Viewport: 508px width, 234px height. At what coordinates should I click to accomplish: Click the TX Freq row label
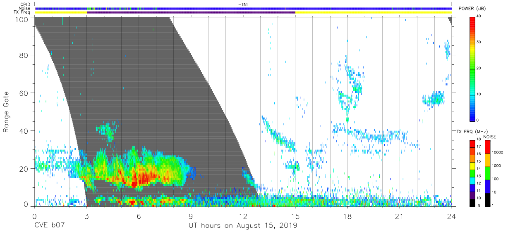click(x=23, y=12)
